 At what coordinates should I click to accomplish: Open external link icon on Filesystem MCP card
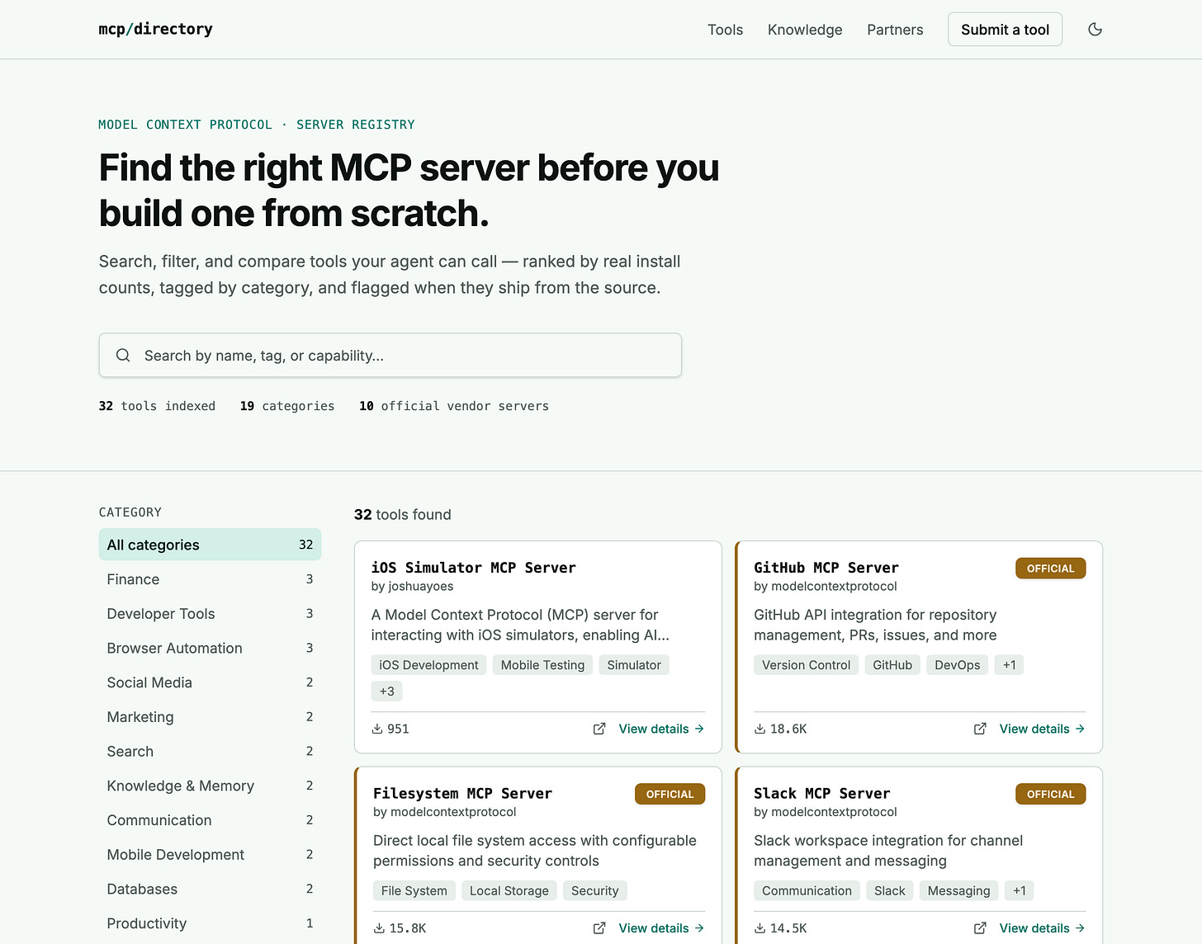click(599, 928)
